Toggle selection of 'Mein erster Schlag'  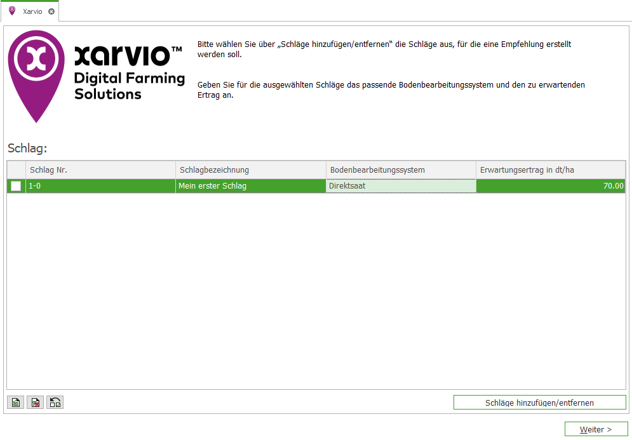point(16,185)
